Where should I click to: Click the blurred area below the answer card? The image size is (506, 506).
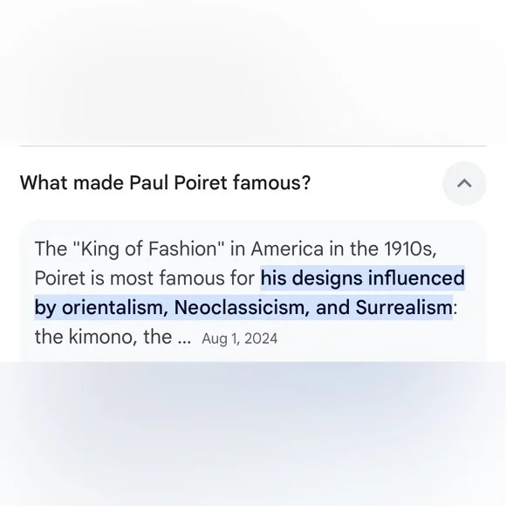pyautogui.click(x=253, y=434)
